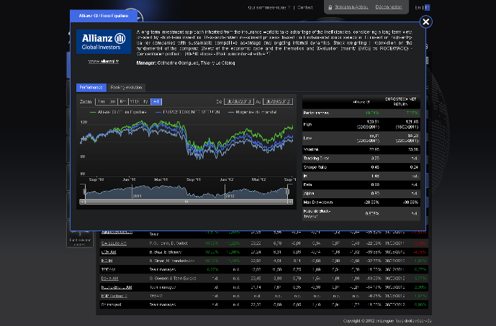Image resolution: width=496 pixels, height=326 pixels.
Task: Set chart zoom to 6m
Action: point(122,102)
